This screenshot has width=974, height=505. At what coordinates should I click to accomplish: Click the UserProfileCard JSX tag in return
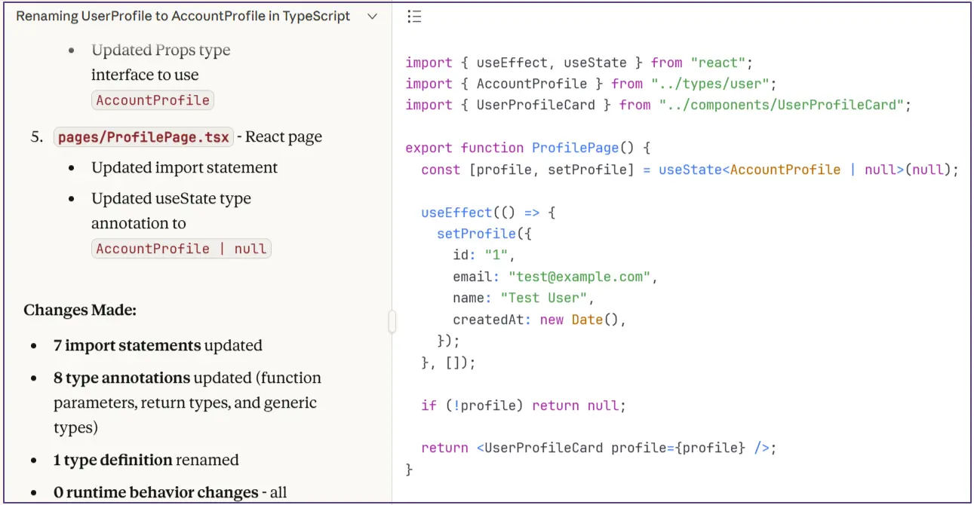[543, 448]
